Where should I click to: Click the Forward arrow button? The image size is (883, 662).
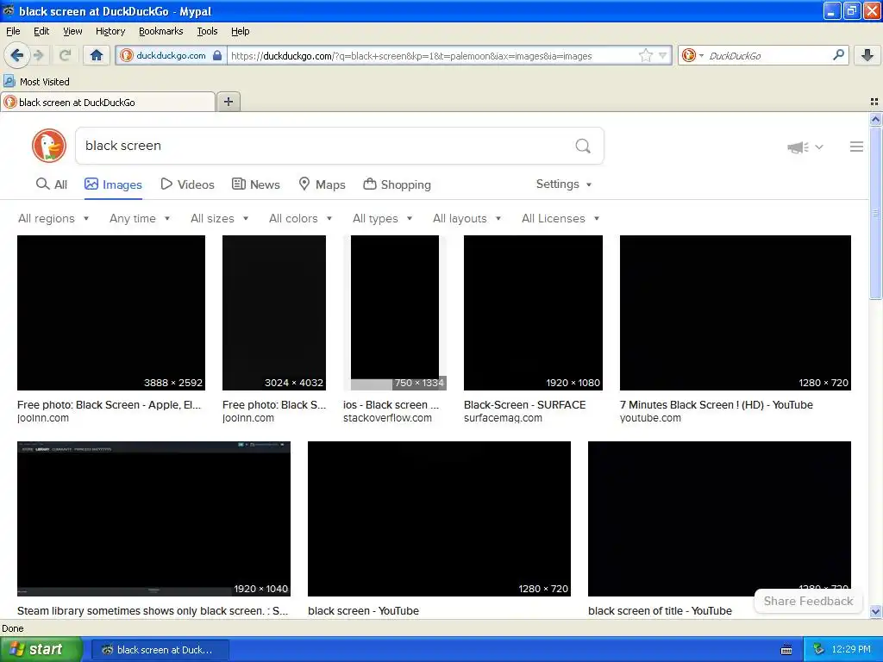[x=39, y=55]
